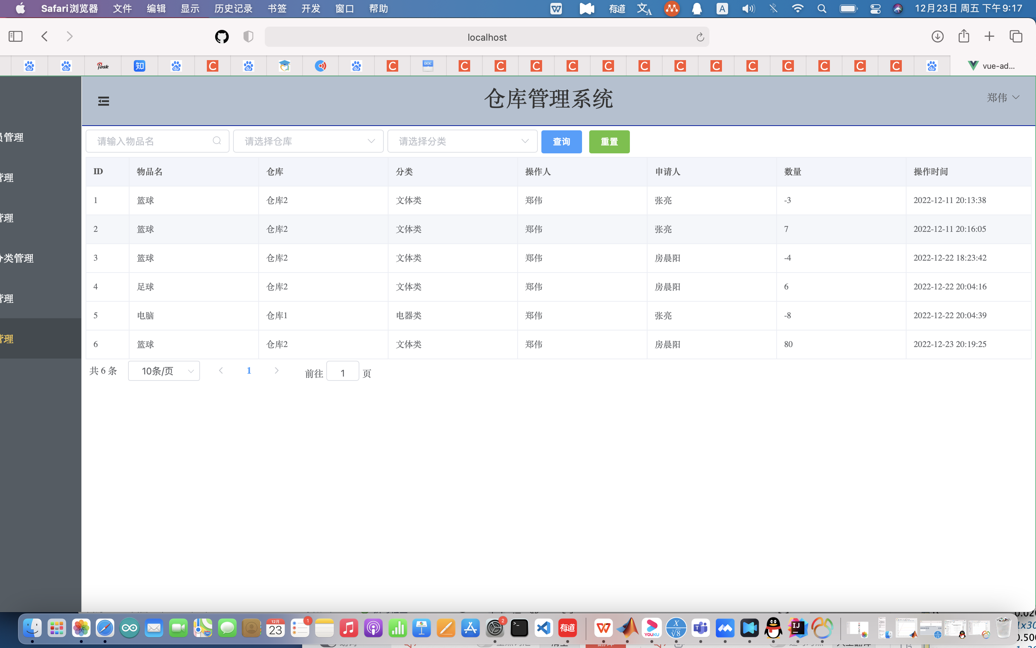The width and height of the screenshot is (1036, 648).
Task: Click the page reload icon
Action: point(700,37)
